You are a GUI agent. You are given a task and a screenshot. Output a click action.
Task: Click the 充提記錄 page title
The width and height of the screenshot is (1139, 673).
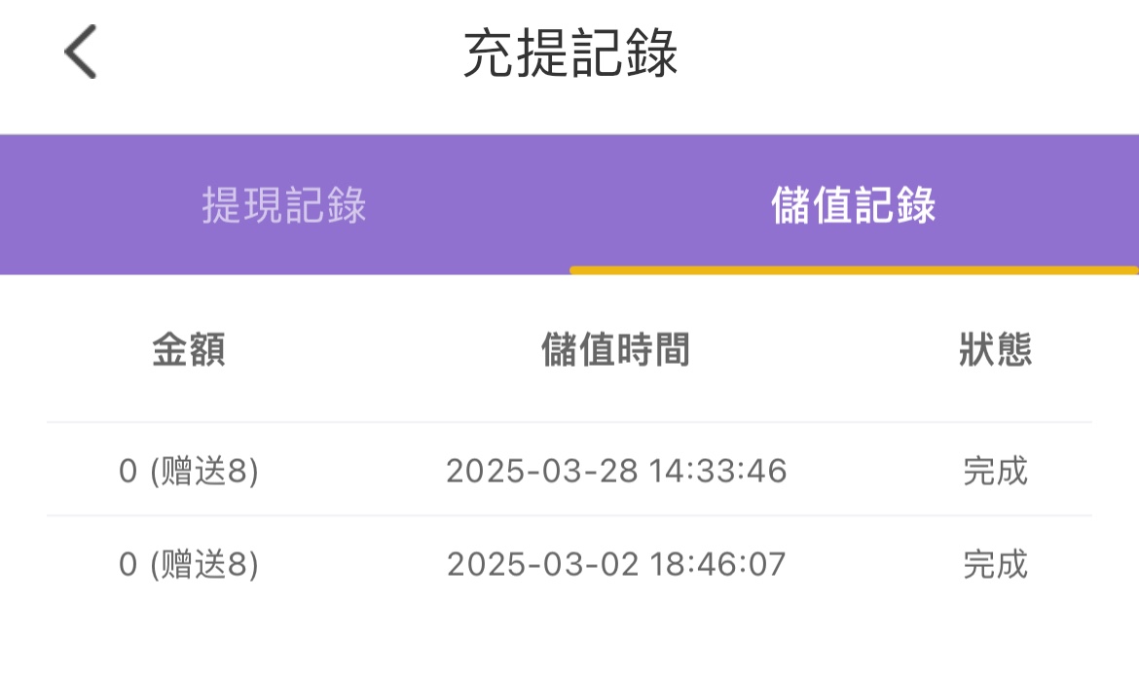(x=569, y=53)
